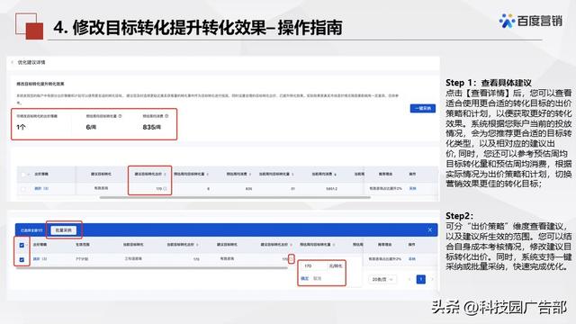Click the 6/周 summary value

pyautogui.click(x=91, y=127)
